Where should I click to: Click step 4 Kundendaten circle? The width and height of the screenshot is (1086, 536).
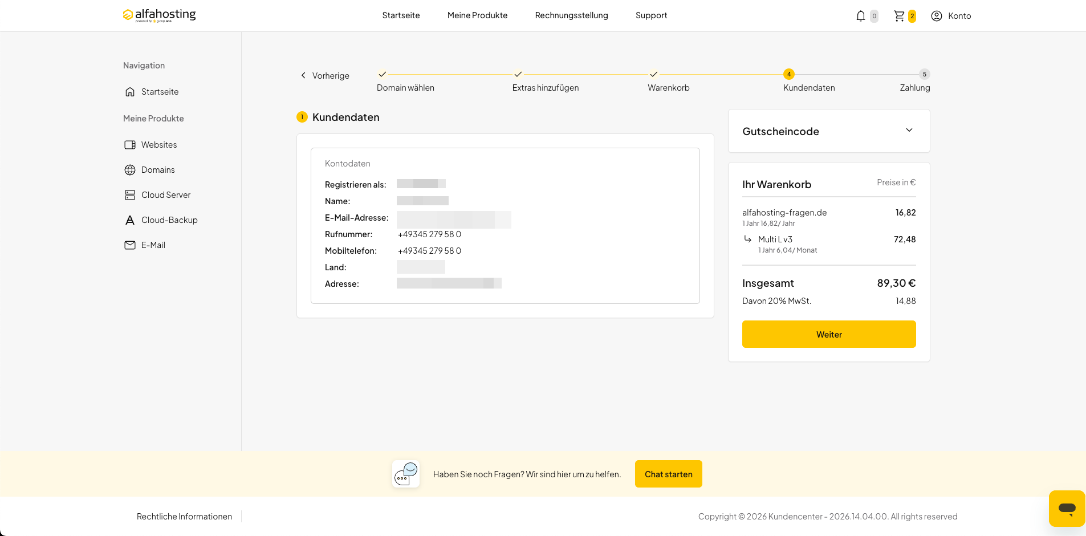(789, 74)
